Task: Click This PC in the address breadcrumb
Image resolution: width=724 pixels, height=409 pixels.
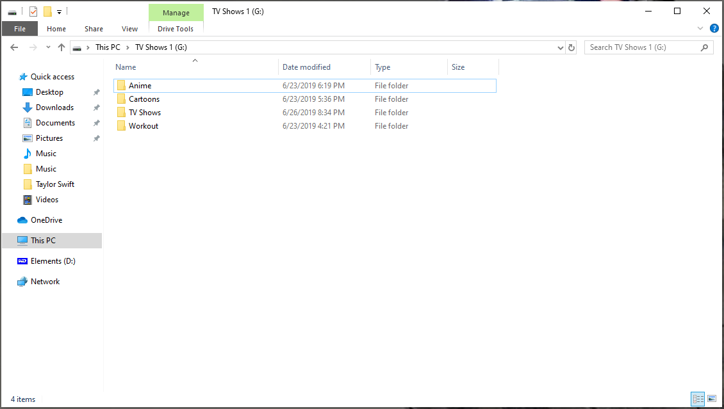Action: coord(108,47)
